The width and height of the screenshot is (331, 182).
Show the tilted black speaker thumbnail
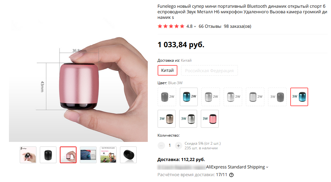128,155
